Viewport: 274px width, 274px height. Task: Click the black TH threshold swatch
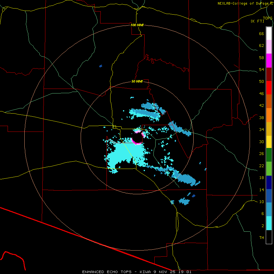tap(269, 237)
